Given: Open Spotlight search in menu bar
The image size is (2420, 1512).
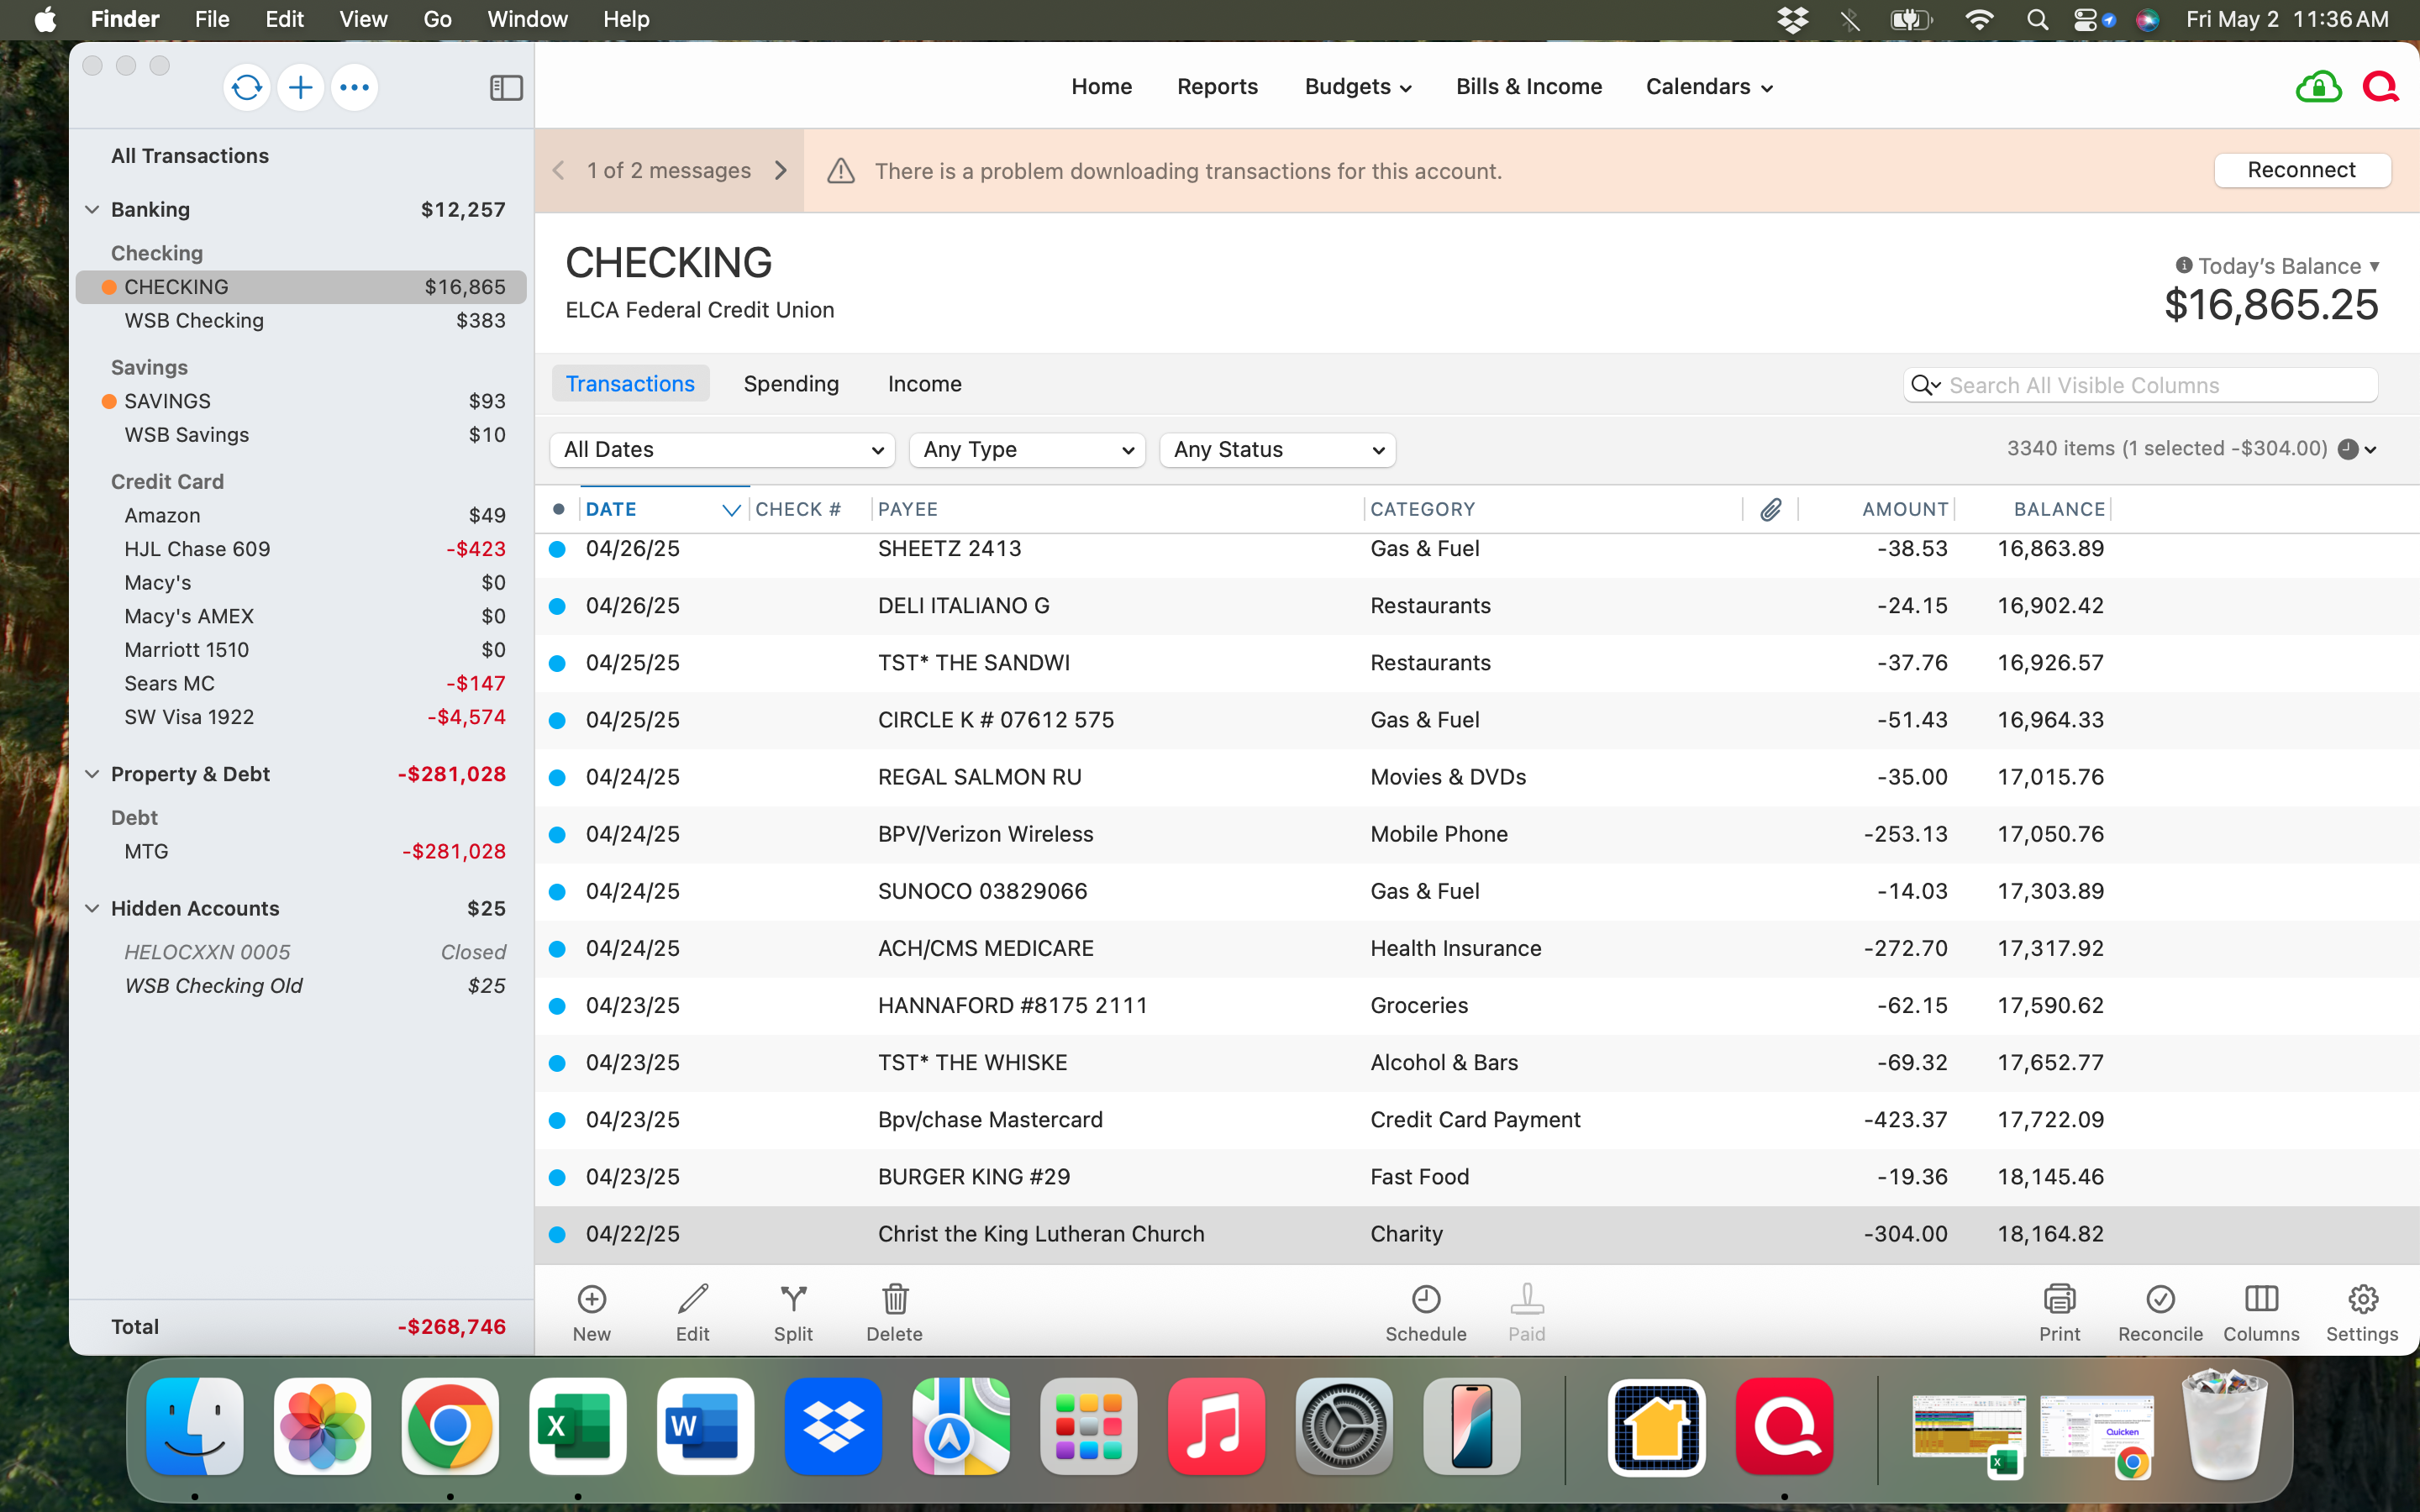Looking at the screenshot, I should click(2036, 20).
